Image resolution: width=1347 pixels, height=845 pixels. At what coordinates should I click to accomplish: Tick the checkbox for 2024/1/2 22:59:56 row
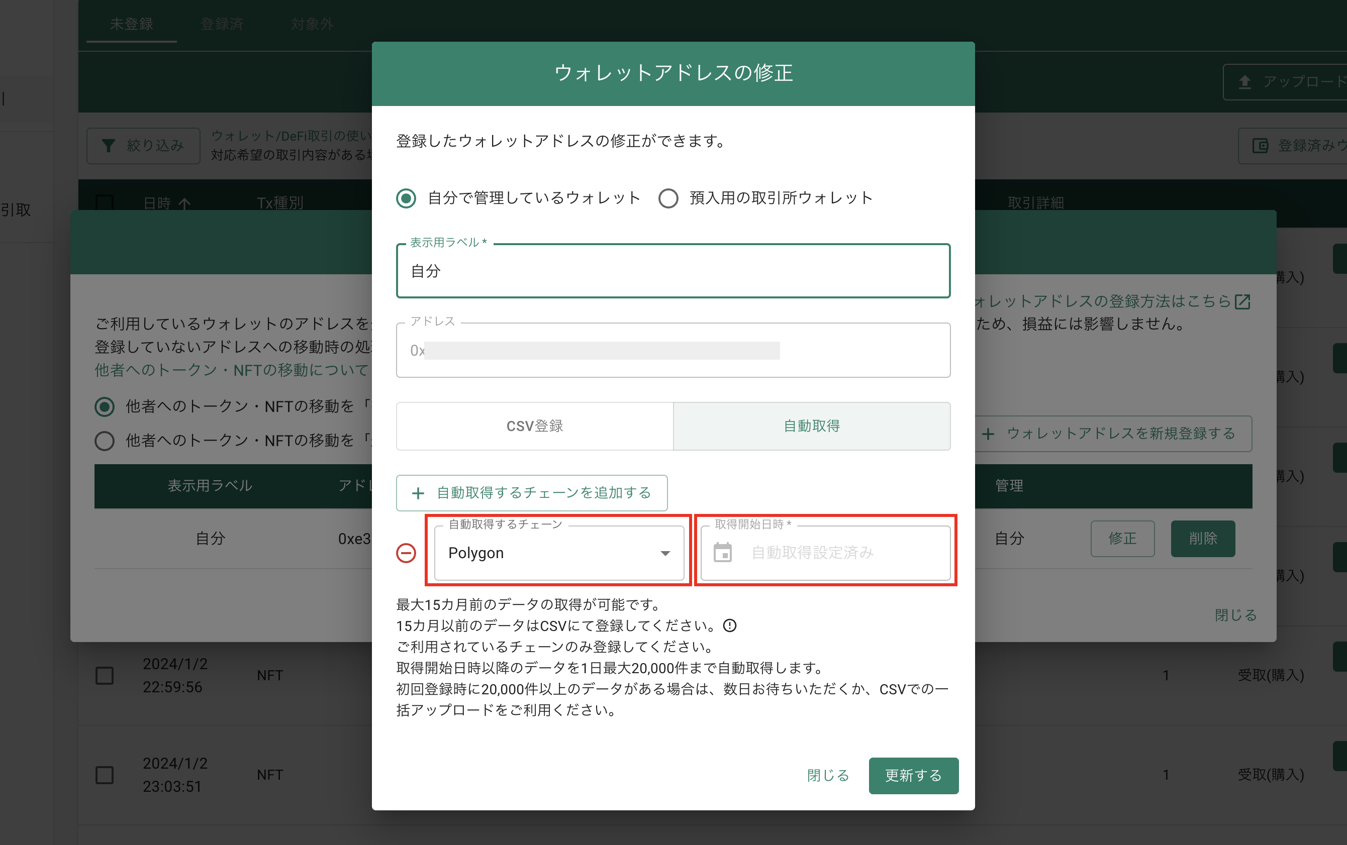105,676
